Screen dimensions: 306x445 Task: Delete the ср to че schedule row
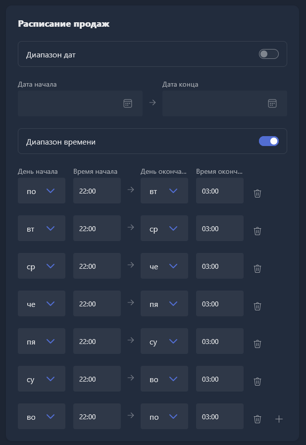coord(257,268)
